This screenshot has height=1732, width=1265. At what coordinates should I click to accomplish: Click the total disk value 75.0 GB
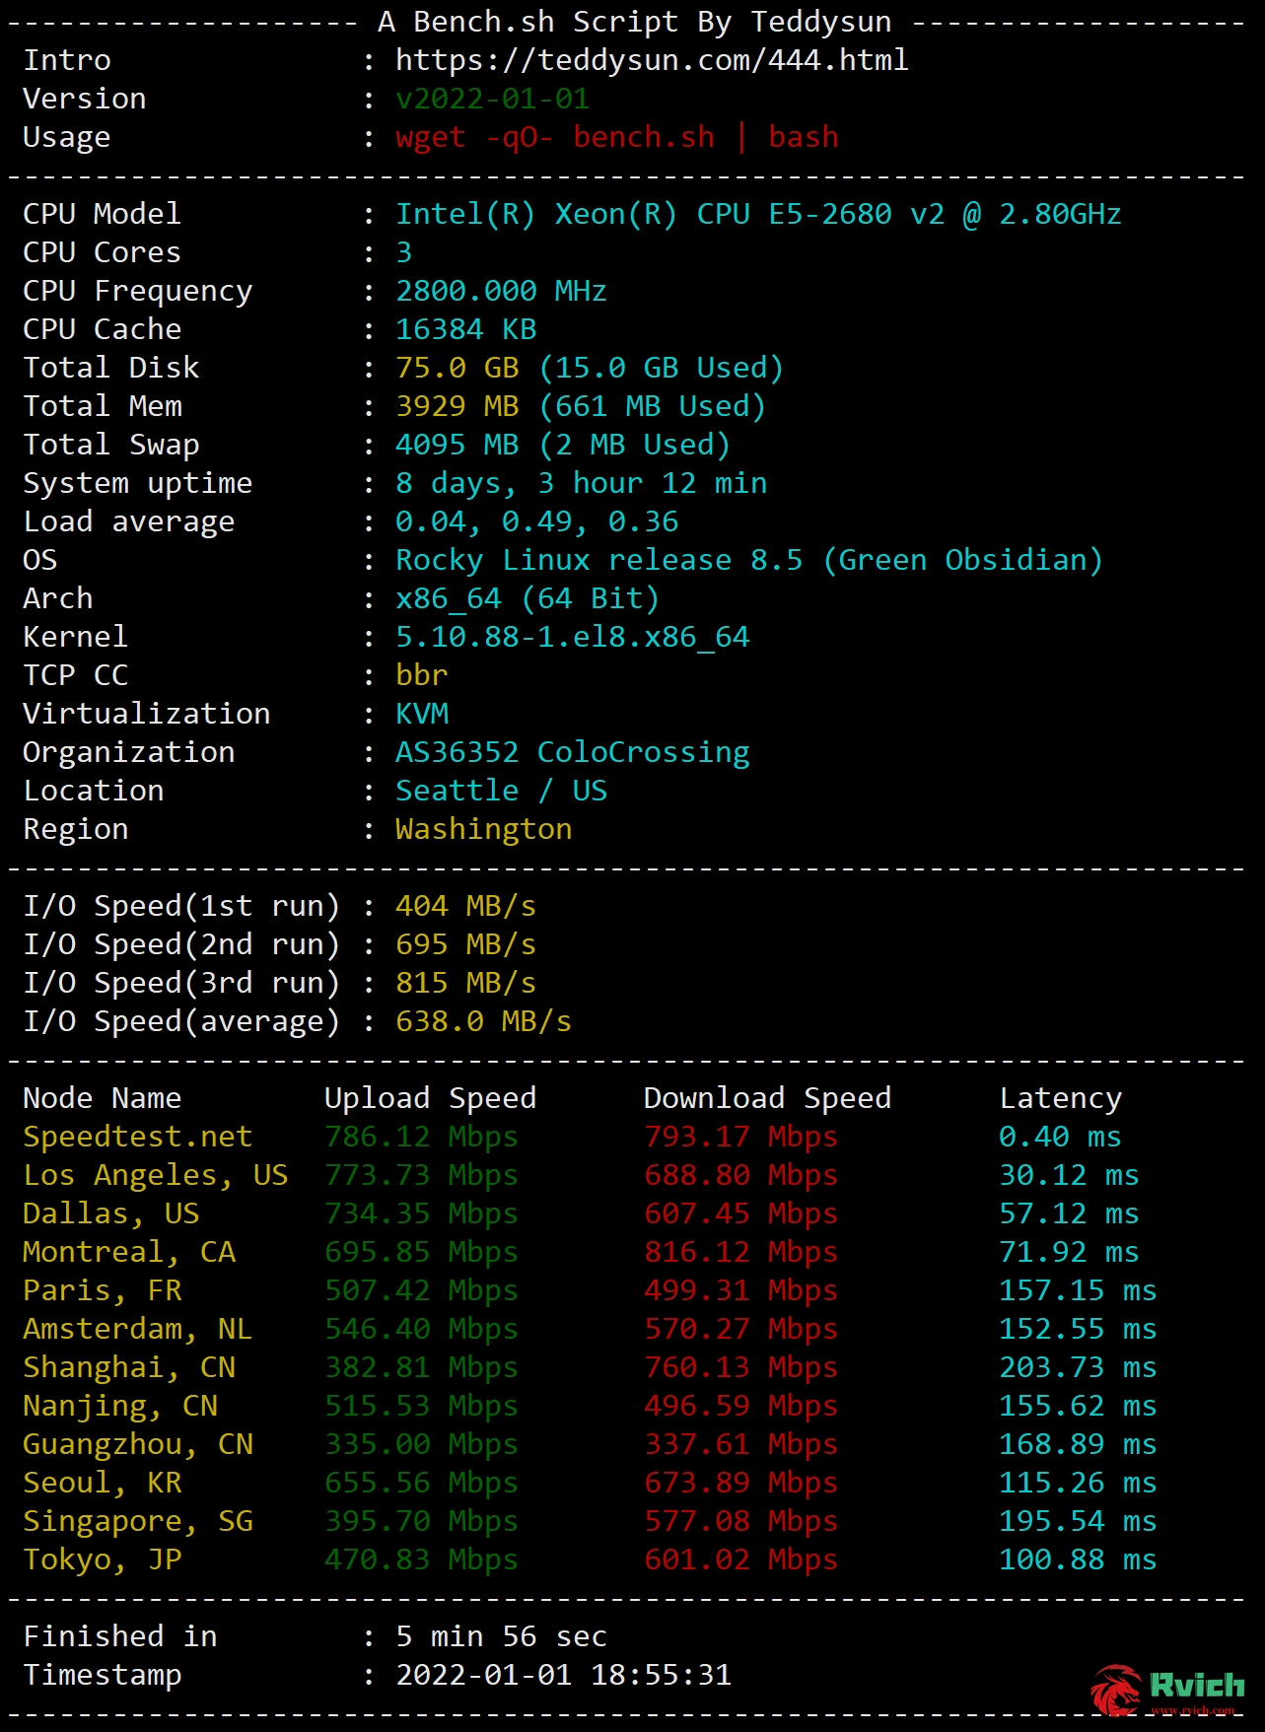tap(457, 368)
